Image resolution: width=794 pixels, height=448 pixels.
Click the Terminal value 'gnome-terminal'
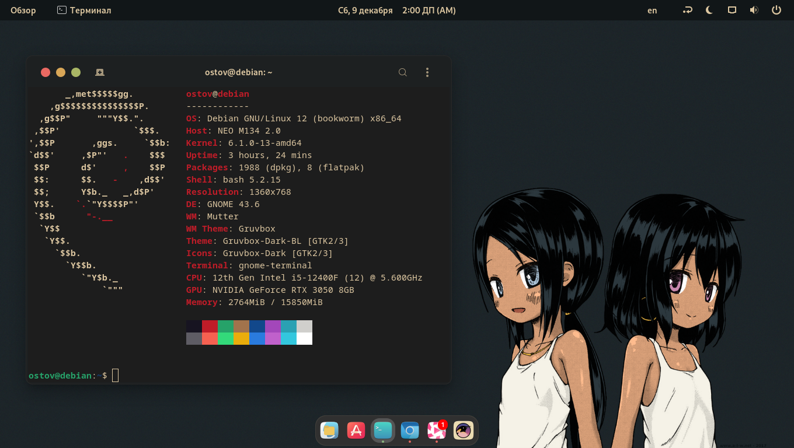pos(276,265)
